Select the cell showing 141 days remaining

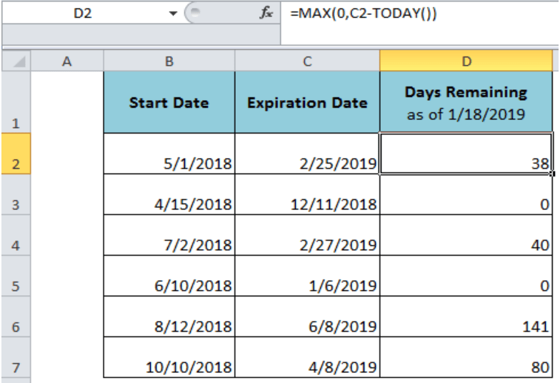(466, 317)
